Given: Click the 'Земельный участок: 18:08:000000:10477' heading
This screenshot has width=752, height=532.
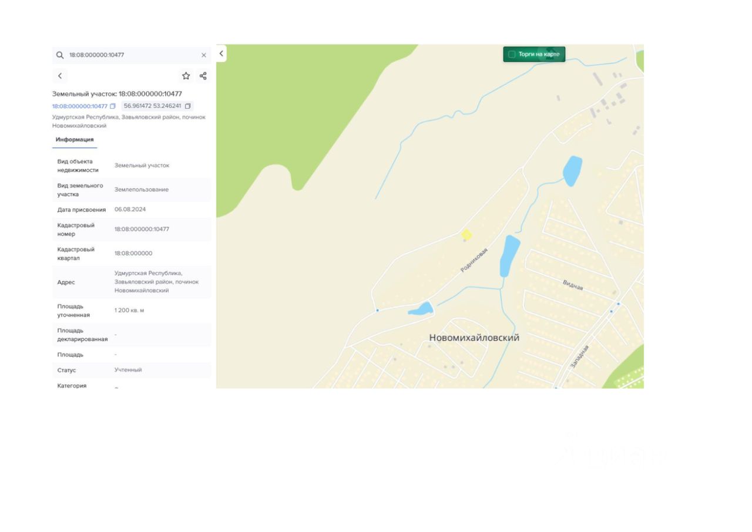Looking at the screenshot, I should tap(117, 94).
